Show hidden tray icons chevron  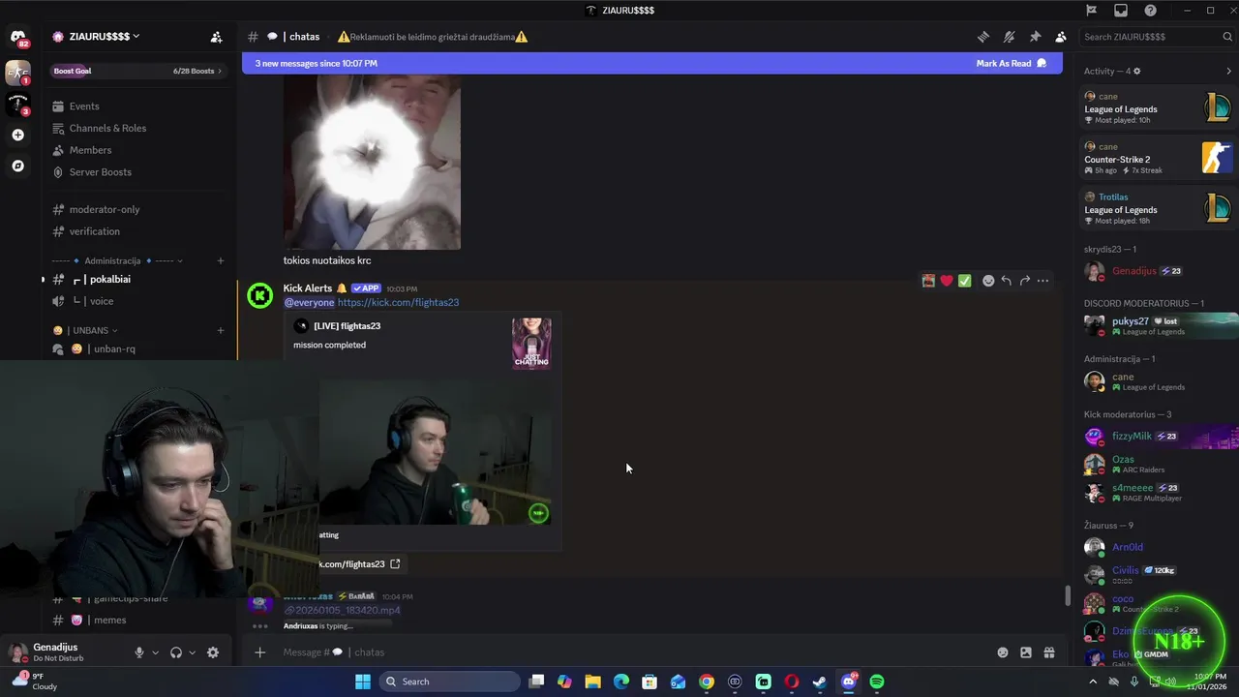[1093, 682]
